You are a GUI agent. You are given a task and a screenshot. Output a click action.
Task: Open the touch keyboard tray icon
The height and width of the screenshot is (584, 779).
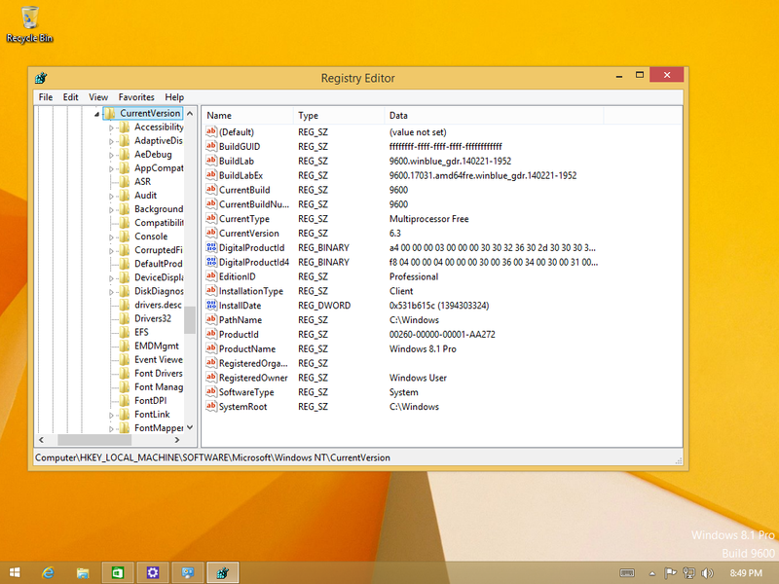click(x=627, y=573)
